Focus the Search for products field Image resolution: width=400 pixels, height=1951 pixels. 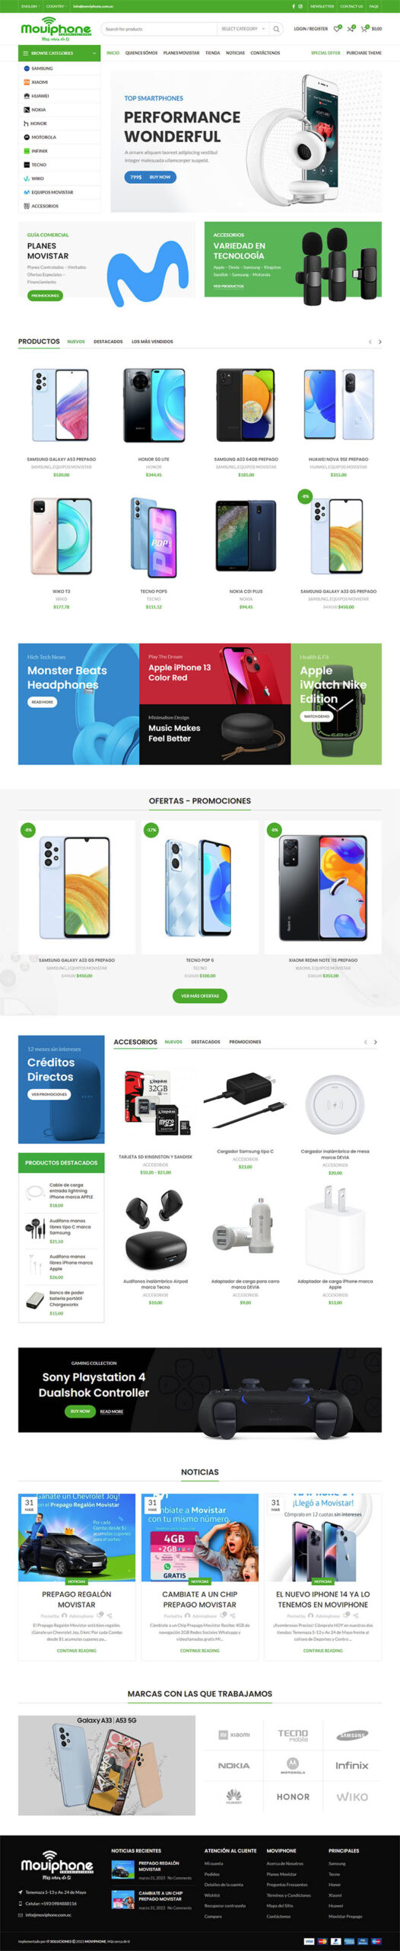pyautogui.click(x=157, y=29)
